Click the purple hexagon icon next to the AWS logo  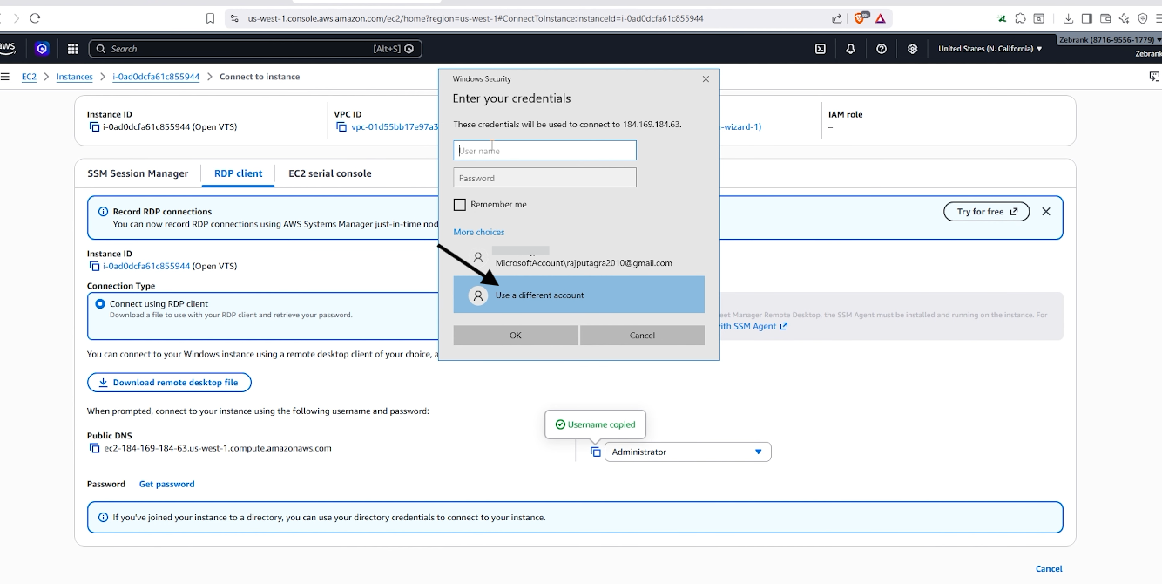pyautogui.click(x=42, y=49)
